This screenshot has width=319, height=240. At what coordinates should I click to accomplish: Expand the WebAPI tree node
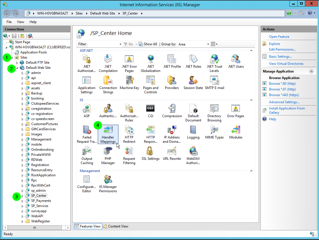22,216
